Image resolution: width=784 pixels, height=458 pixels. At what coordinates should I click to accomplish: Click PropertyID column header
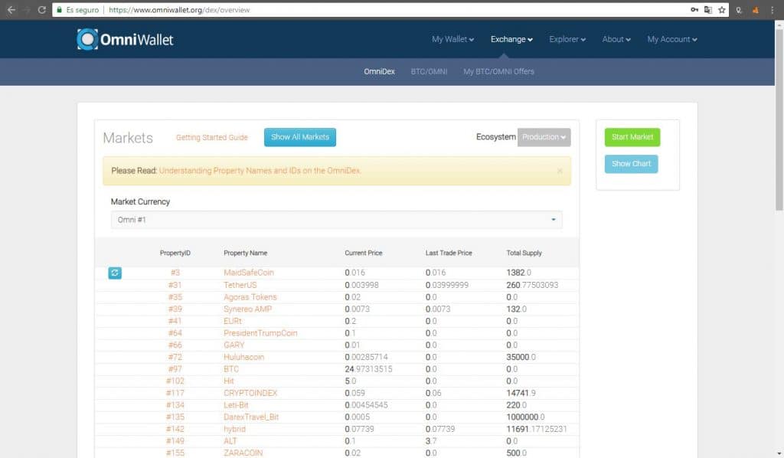[175, 253]
